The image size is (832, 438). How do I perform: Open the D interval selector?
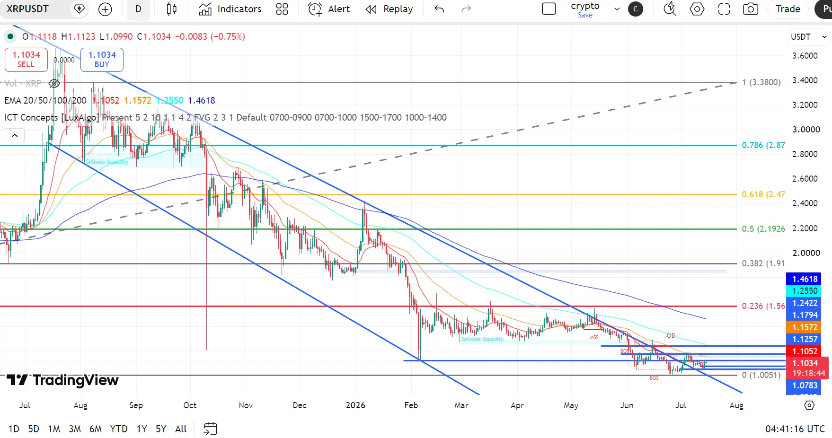pyautogui.click(x=138, y=9)
